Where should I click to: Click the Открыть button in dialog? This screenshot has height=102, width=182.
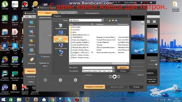tap(123, 67)
